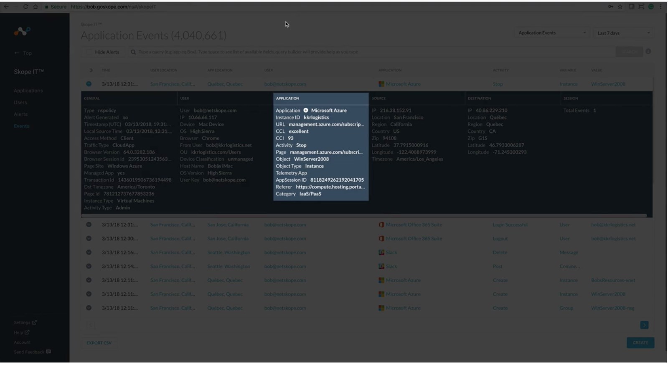Click the Office 365 icon in the Login Successful row
Screen dimensions: 668x365
[x=381, y=225]
